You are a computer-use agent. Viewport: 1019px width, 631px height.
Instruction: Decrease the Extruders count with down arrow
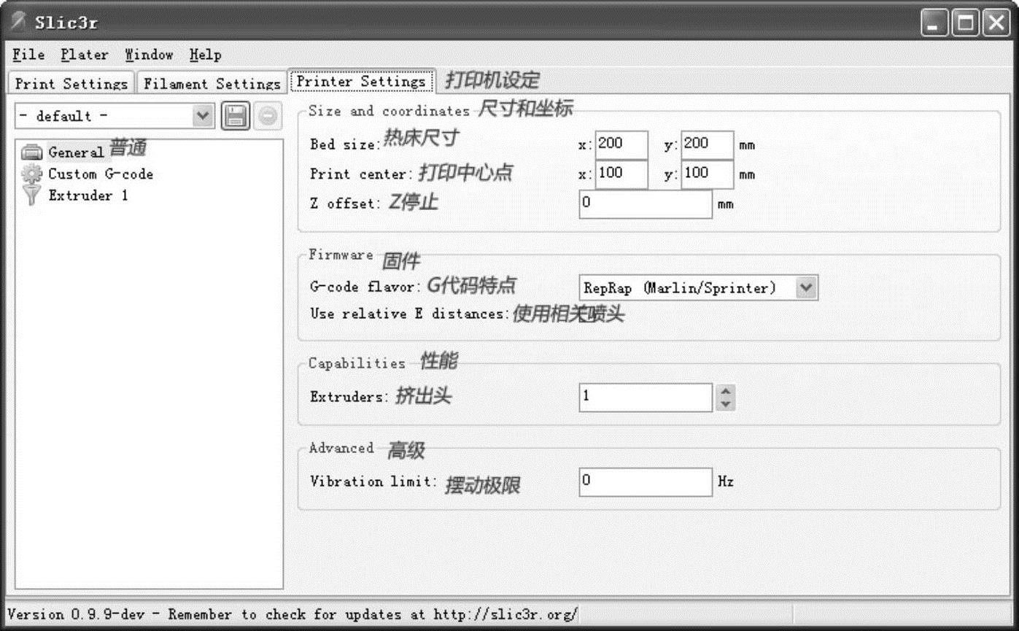pos(725,403)
